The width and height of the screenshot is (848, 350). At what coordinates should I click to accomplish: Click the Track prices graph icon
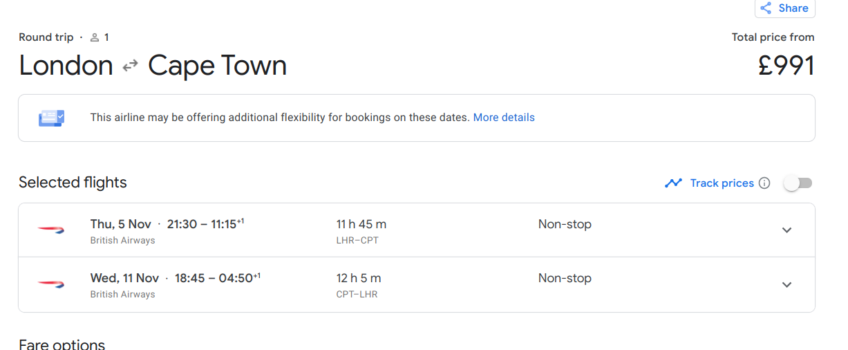pos(673,183)
